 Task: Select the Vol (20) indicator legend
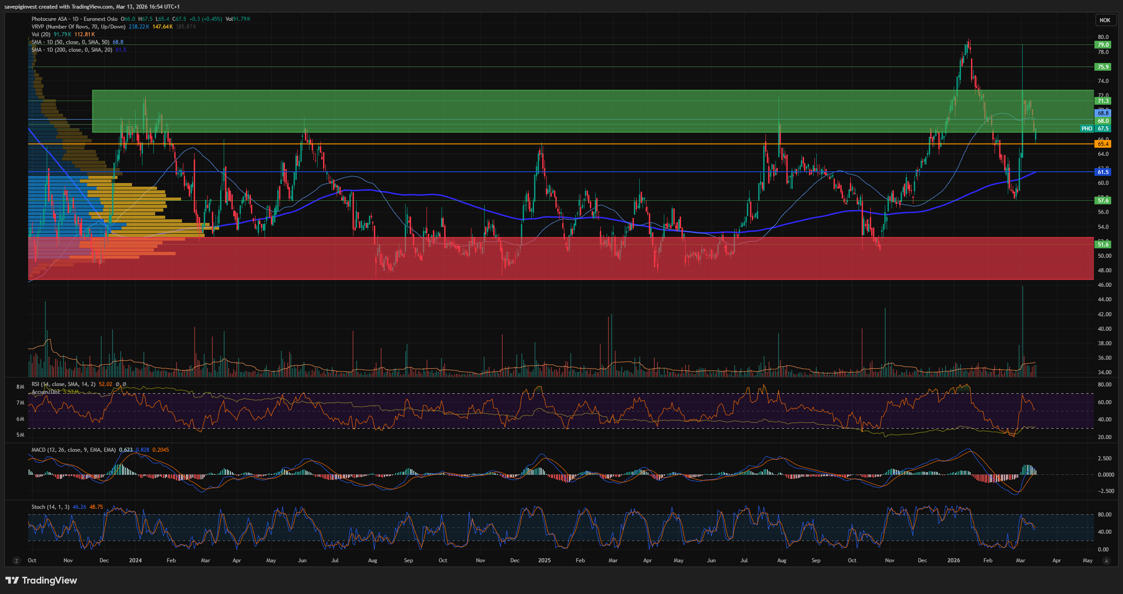(x=41, y=34)
